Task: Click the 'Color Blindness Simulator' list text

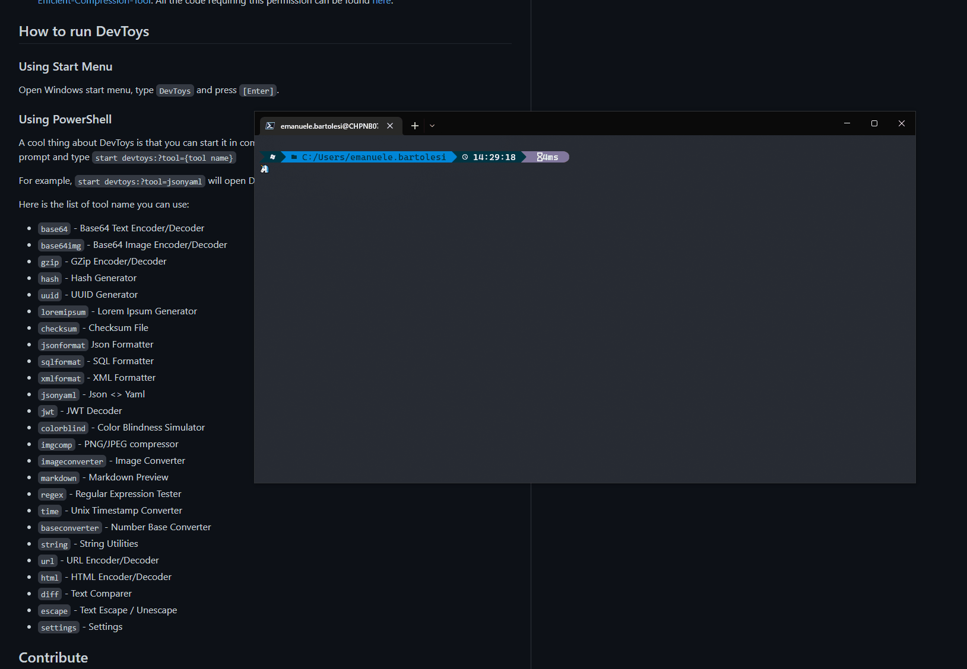Action: point(151,428)
